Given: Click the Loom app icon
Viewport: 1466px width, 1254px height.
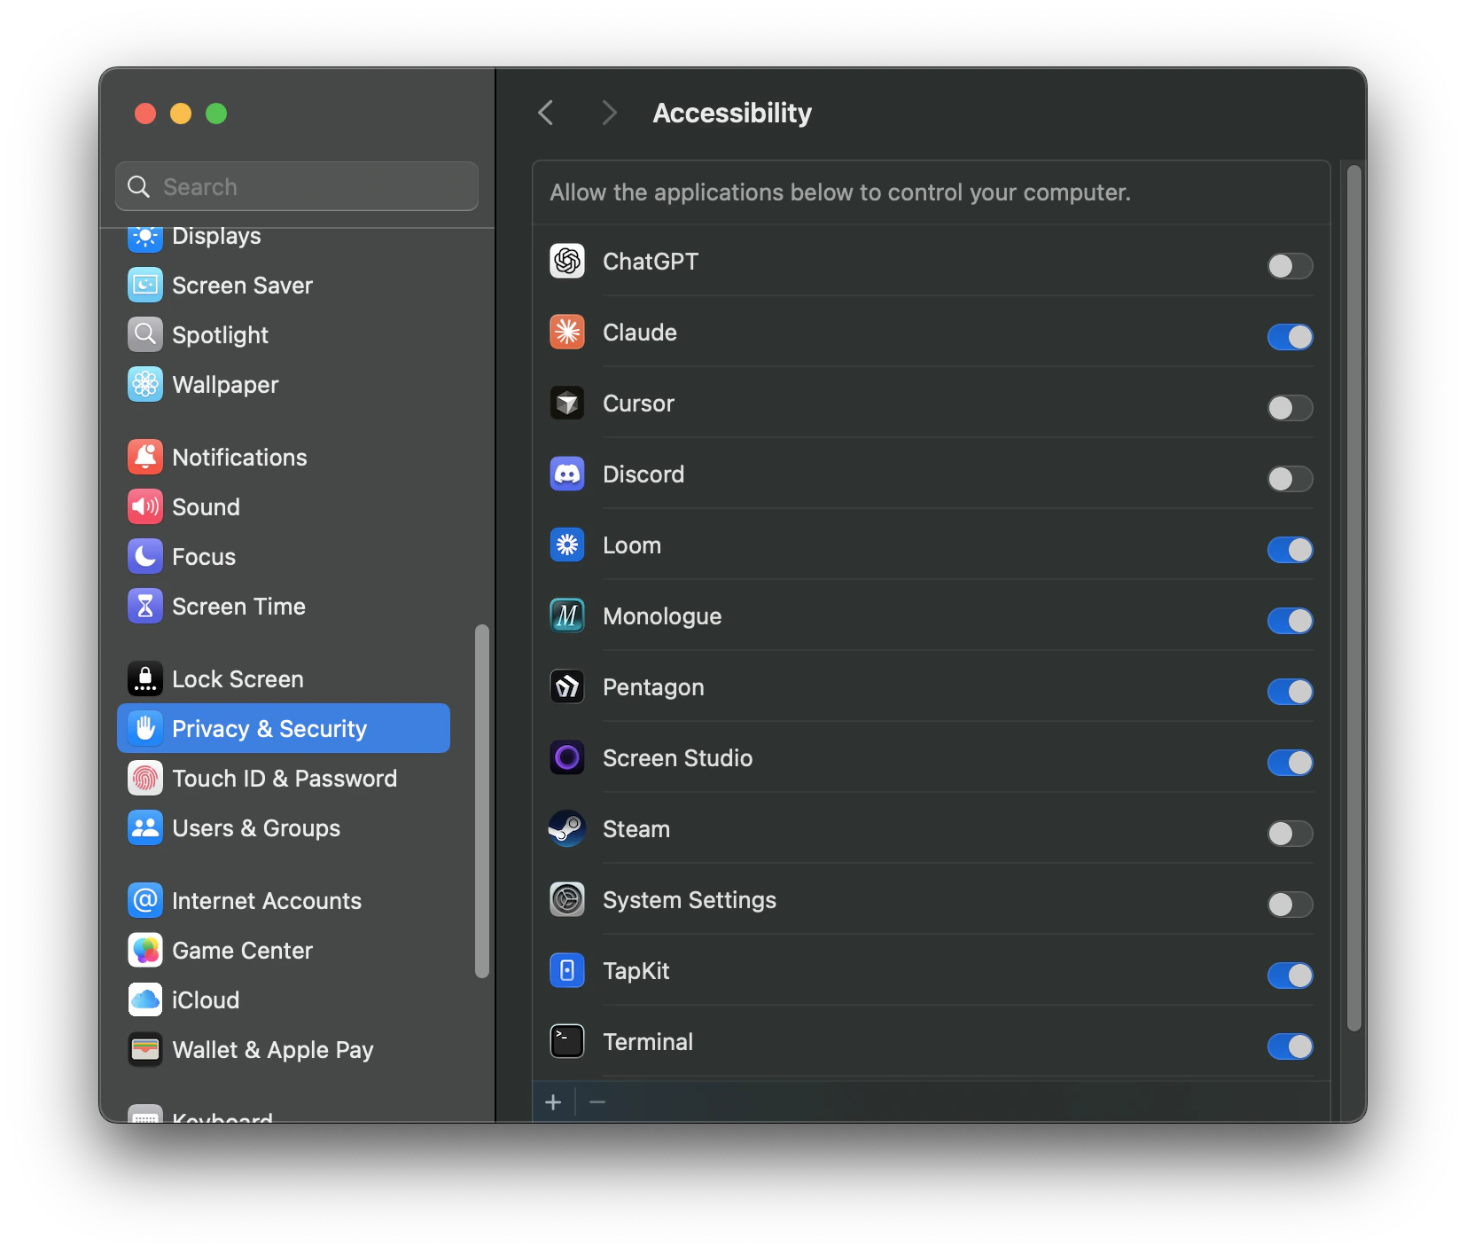Looking at the screenshot, I should click(567, 545).
